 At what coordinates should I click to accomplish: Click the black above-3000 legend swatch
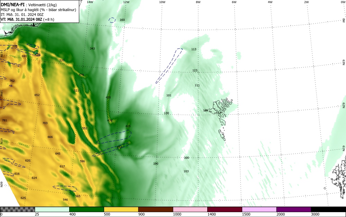coord(328,209)
